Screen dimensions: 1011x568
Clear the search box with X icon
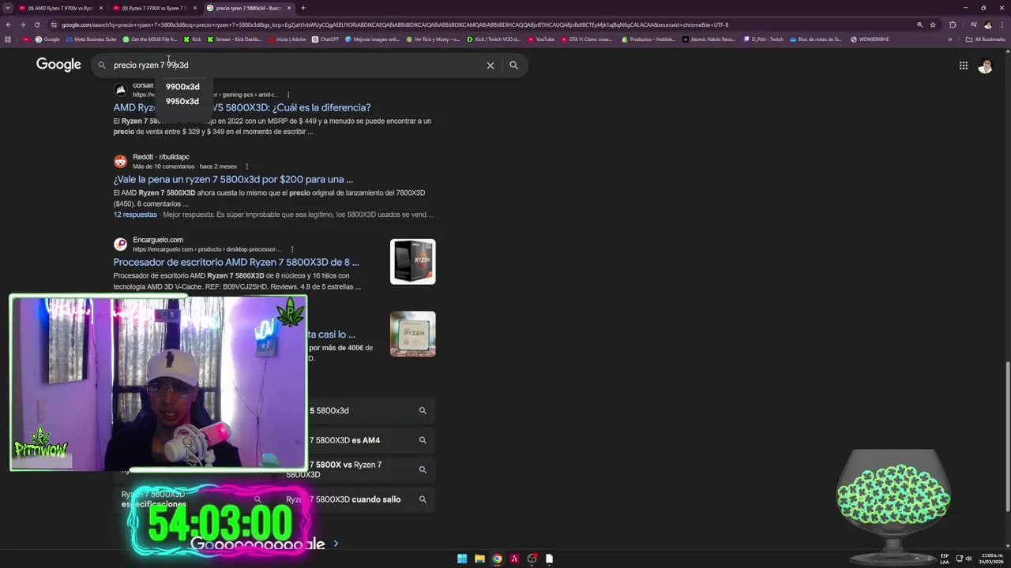pos(490,65)
